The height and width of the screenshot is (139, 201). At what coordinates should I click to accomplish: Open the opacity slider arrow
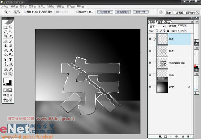(x=186, y=26)
